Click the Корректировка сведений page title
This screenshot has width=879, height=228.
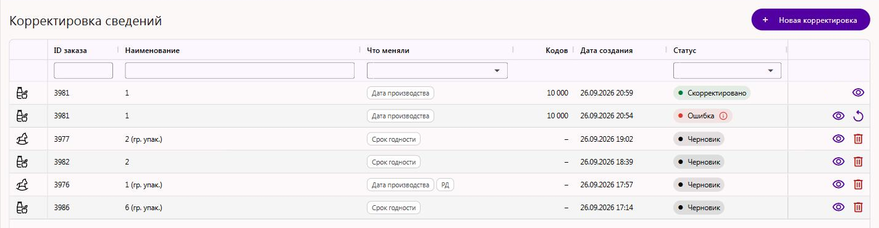85,21
